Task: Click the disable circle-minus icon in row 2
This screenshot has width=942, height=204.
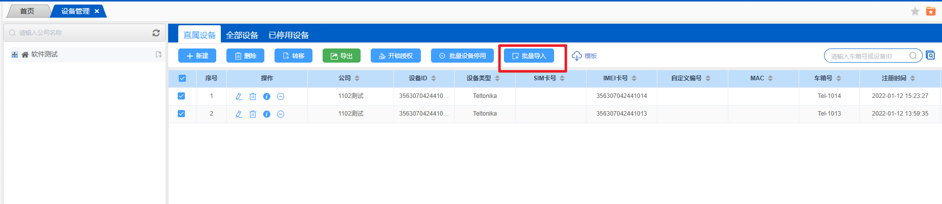Action: click(x=281, y=114)
